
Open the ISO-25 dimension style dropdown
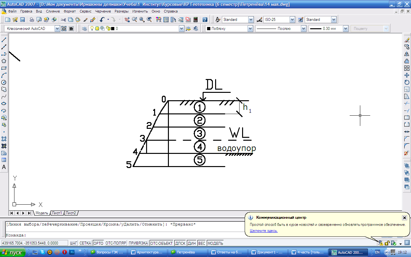click(292, 20)
